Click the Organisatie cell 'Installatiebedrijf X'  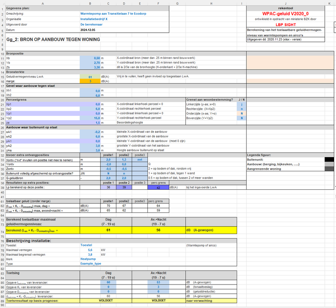click(x=94, y=19)
